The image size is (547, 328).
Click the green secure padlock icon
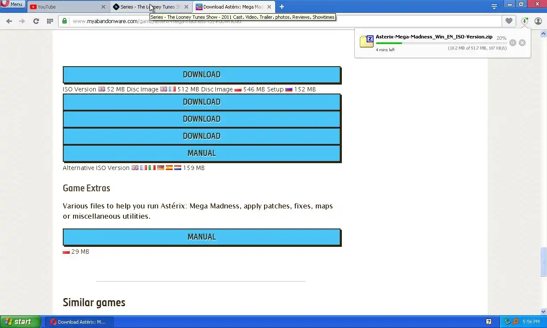tap(65, 21)
